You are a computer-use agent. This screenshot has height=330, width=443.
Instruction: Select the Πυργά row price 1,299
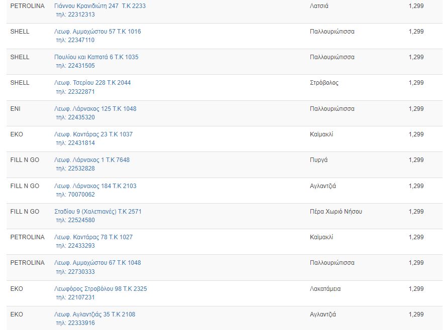416,160
